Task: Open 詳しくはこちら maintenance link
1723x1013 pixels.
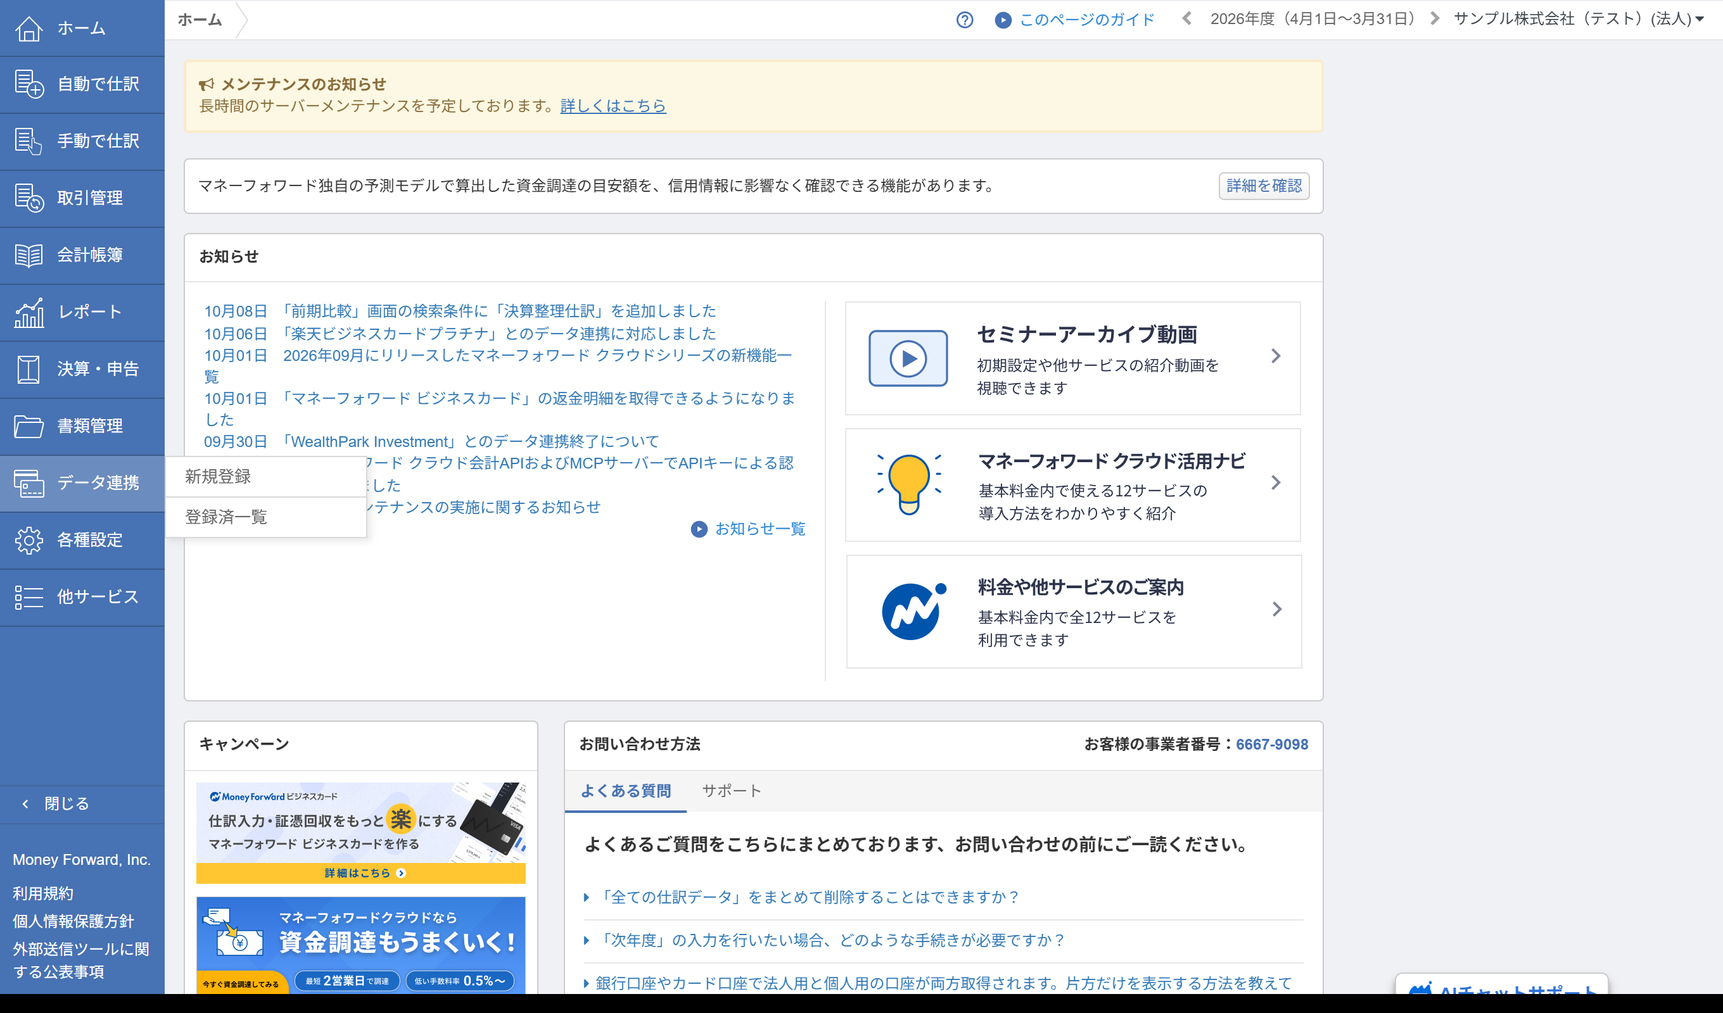Action: (613, 106)
